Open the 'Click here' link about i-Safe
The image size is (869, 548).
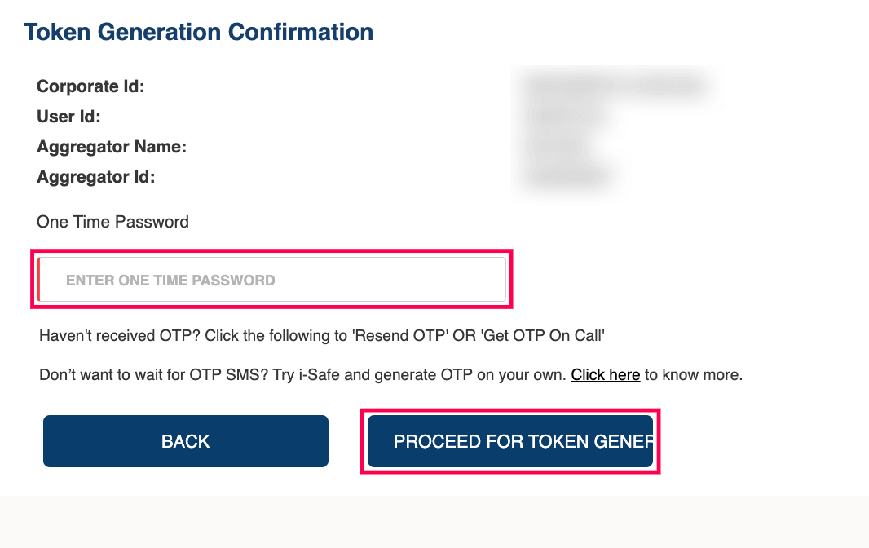pos(605,374)
